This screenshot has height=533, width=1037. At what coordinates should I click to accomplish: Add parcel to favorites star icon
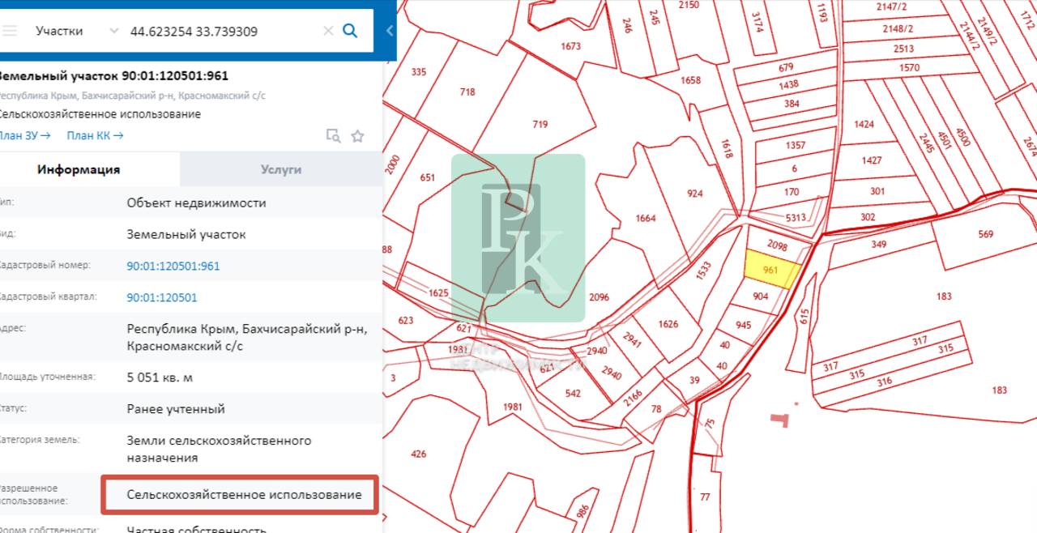357,136
